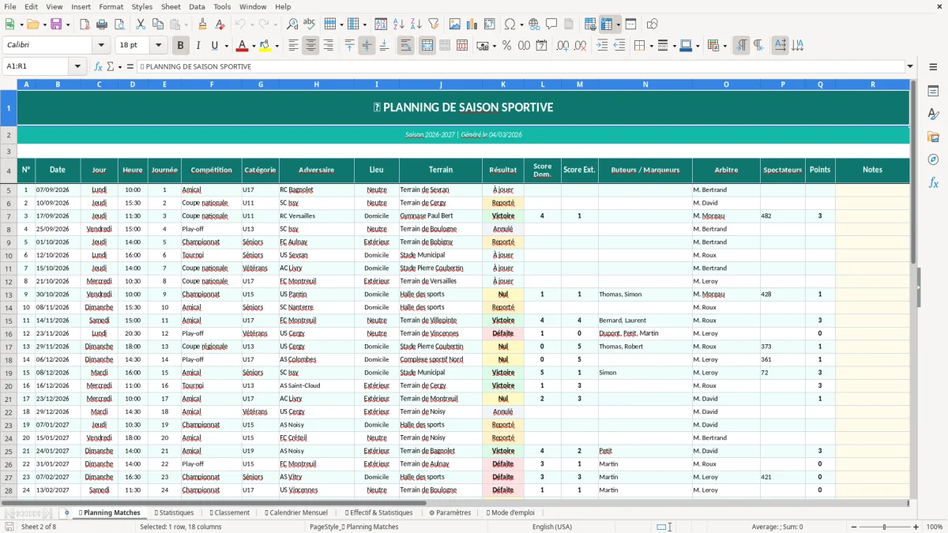Click in the formula input line

(521, 66)
